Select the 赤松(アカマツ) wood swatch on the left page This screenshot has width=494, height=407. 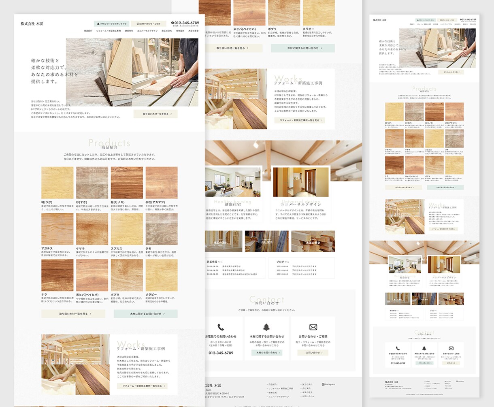click(x=162, y=183)
